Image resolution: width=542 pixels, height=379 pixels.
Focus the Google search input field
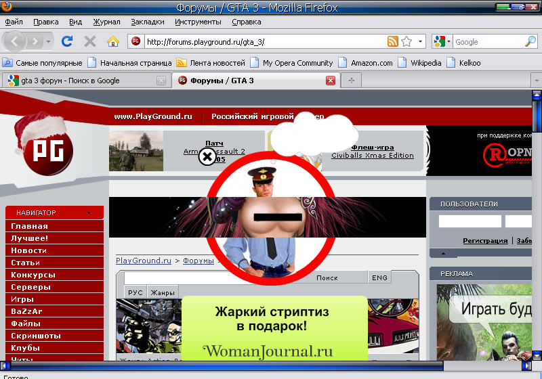(x=488, y=42)
